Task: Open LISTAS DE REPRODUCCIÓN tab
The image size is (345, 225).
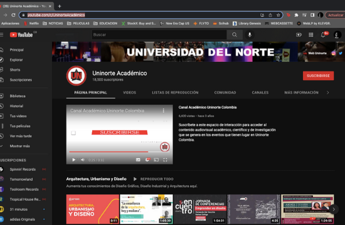Action: tap(175, 92)
